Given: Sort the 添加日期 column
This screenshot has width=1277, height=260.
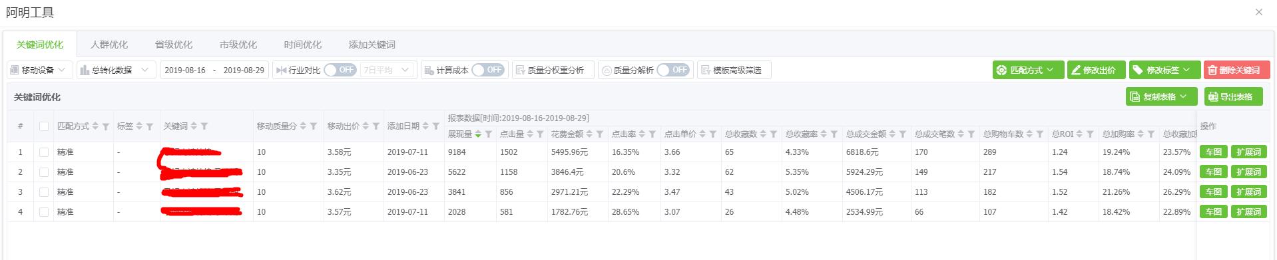Looking at the screenshot, I should [x=425, y=126].
